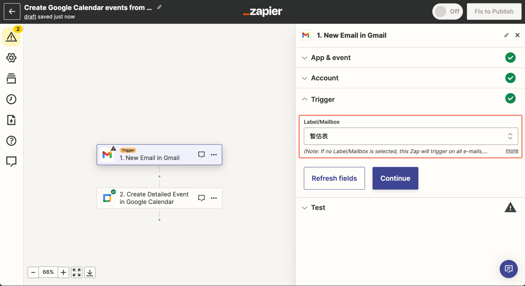Screen dimensions: 525x286
Task: Open the help question mark icon
Action: click(11, 141)
